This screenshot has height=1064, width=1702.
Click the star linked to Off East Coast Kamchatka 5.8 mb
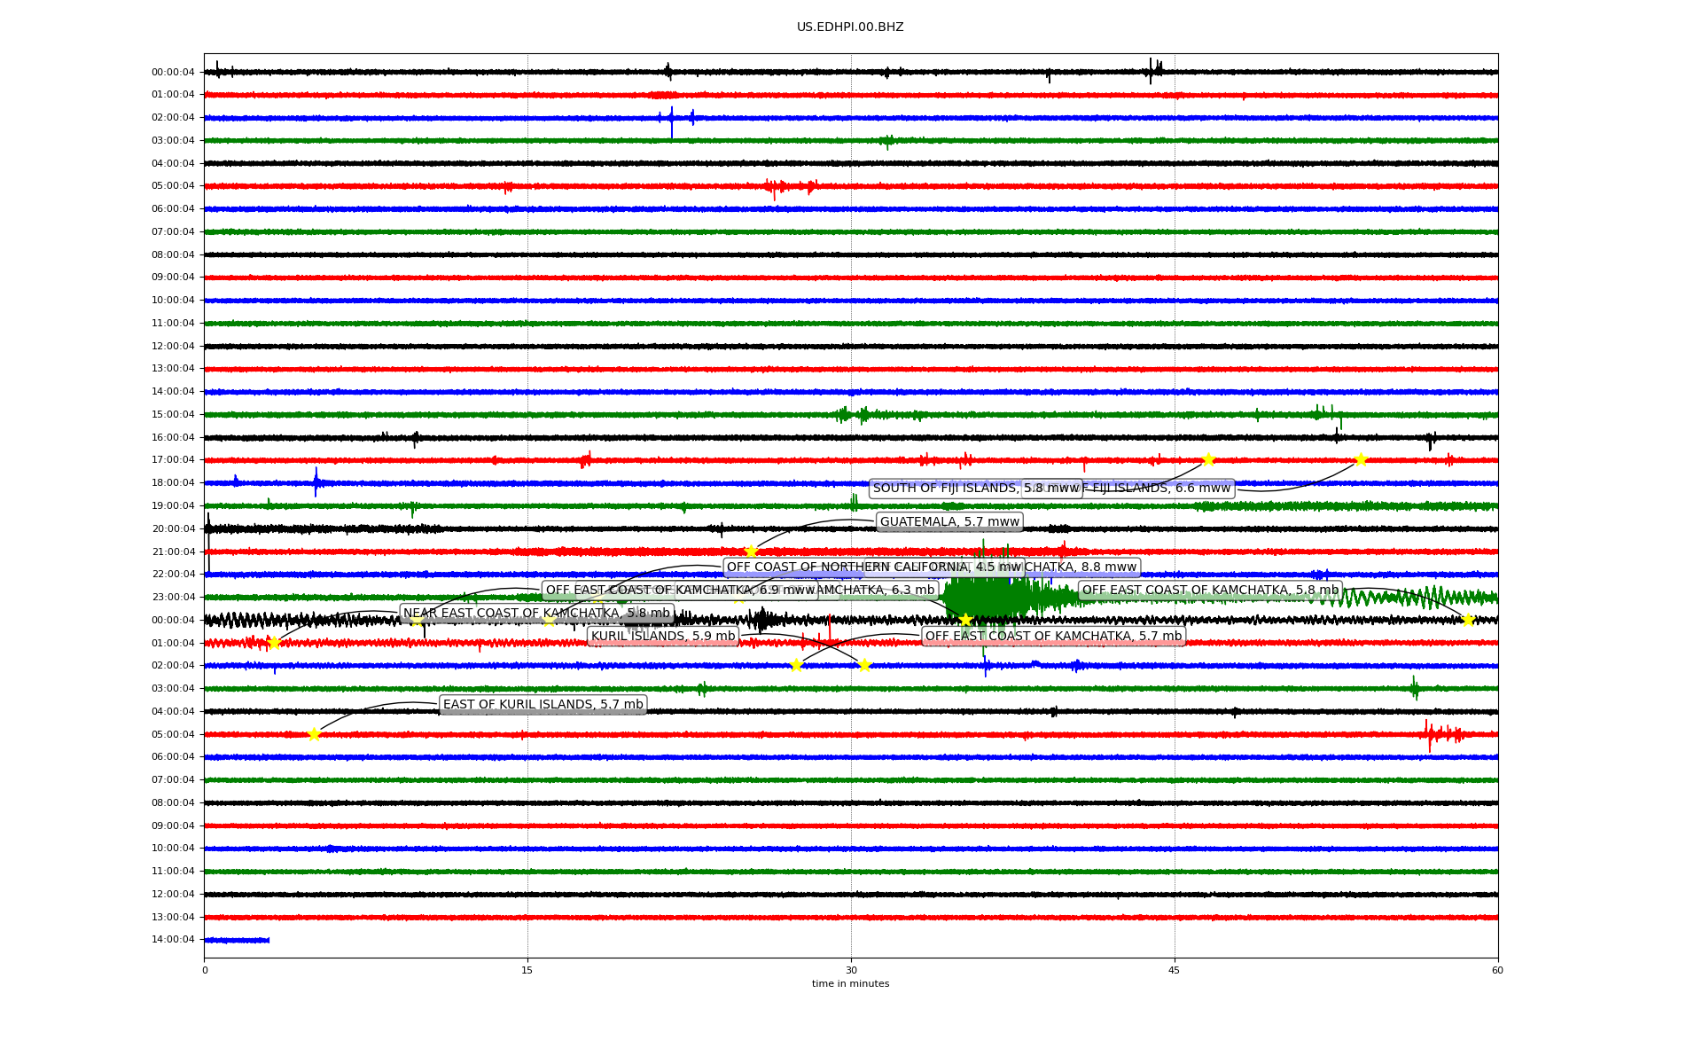coord(1468,620)
